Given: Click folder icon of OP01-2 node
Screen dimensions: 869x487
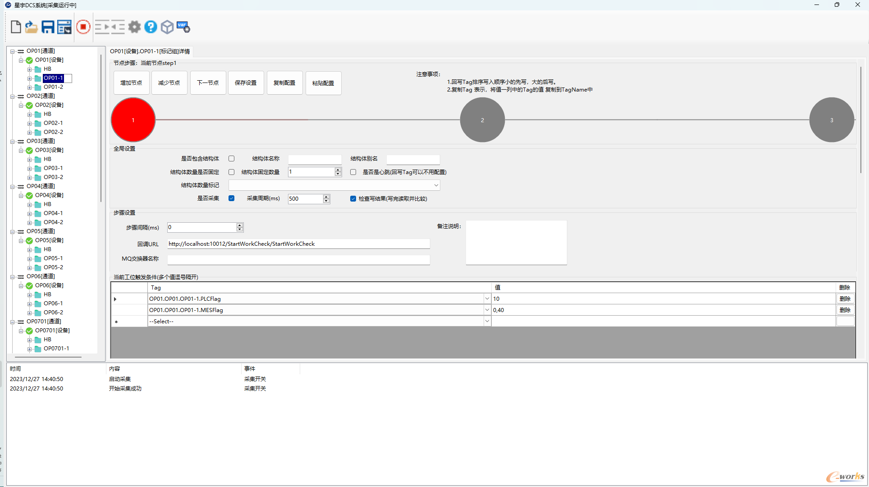Looking at the screenshot, I should pyautogui.click(x=38, y=87).
